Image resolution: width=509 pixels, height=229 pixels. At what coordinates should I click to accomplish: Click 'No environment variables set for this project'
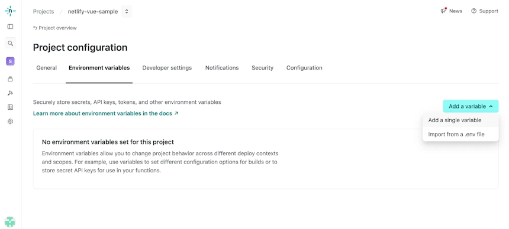click(x=108, y=142)
